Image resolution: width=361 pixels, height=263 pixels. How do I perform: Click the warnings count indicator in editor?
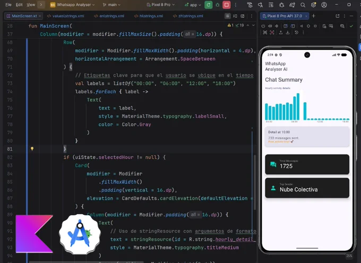(230, 25)
